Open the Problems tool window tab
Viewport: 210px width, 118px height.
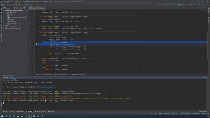point(20,111)
